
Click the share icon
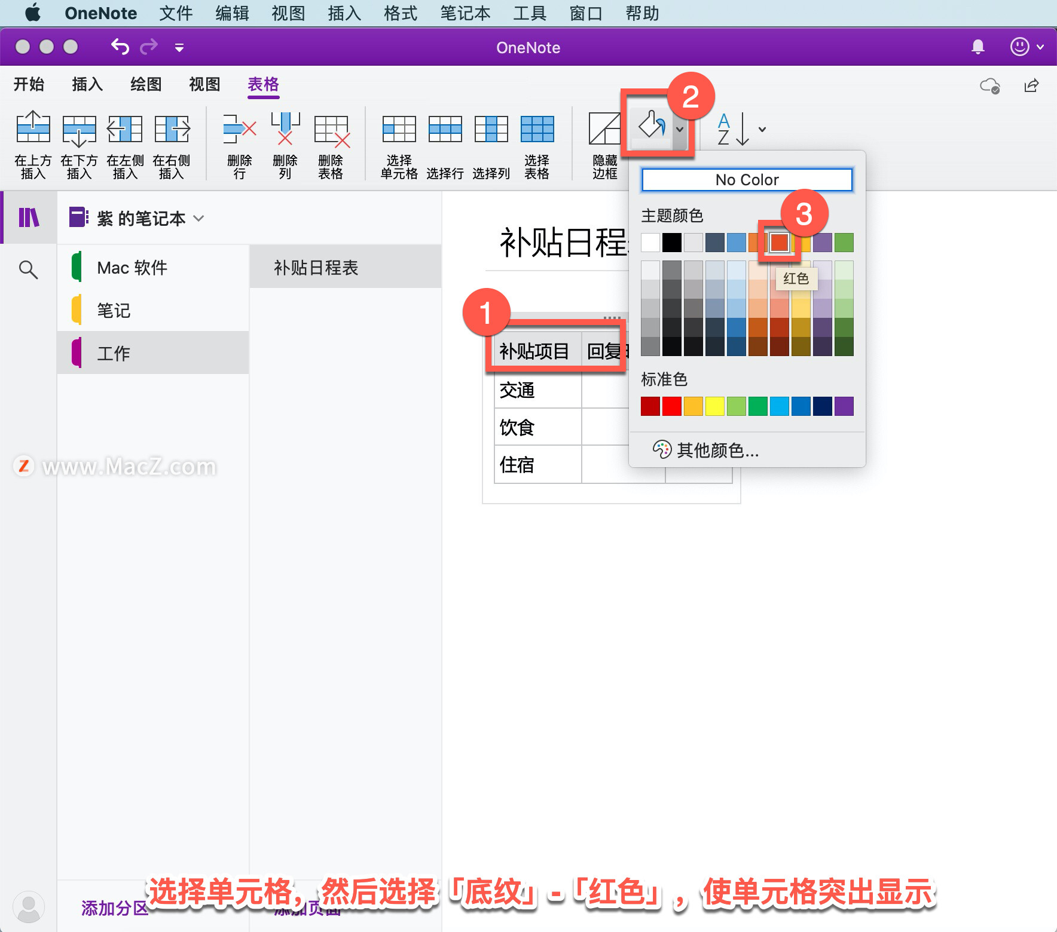pyautogui.click(x=1032, y=85)
